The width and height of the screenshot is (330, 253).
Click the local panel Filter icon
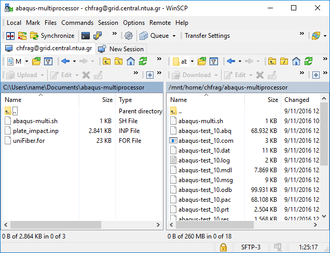(48, 62)
